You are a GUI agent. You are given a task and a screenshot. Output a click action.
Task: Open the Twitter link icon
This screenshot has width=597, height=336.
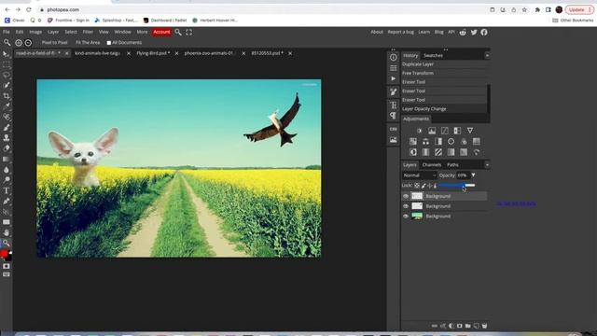click(x=474, y=33)
